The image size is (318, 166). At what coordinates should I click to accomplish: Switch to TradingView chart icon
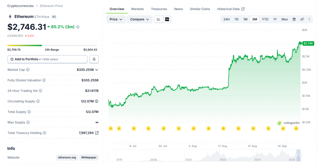[167, 19]
